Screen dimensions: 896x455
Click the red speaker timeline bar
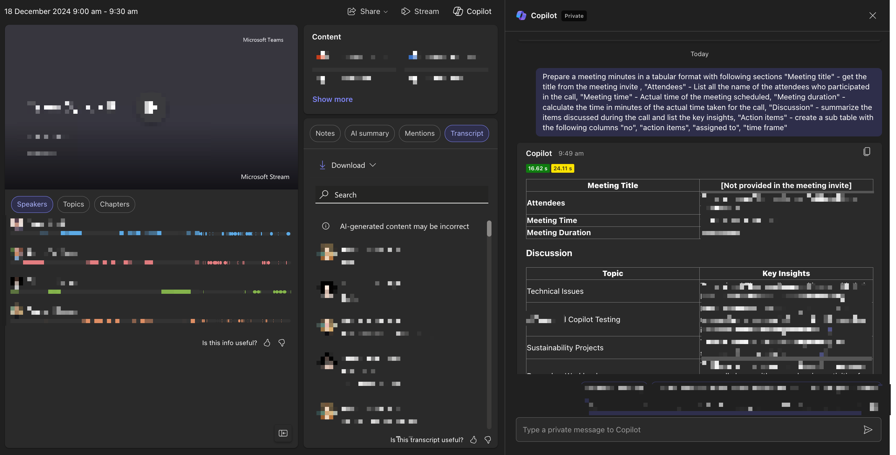[x=151, y=262]
